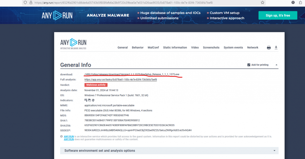305x159 pixels.
Task: Expand Software environment set and analysis options
Action: [169, 150]
